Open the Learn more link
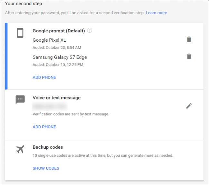This screenshot has width=209, height=185. click(156, 13)
